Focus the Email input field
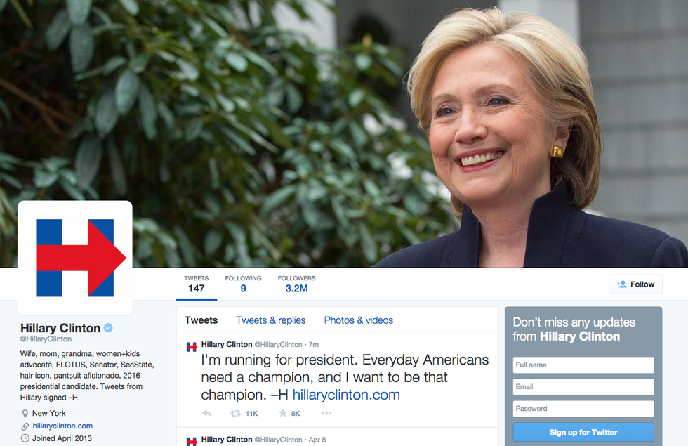The height and width of the screenshot is (446, 688). [583, 387]
